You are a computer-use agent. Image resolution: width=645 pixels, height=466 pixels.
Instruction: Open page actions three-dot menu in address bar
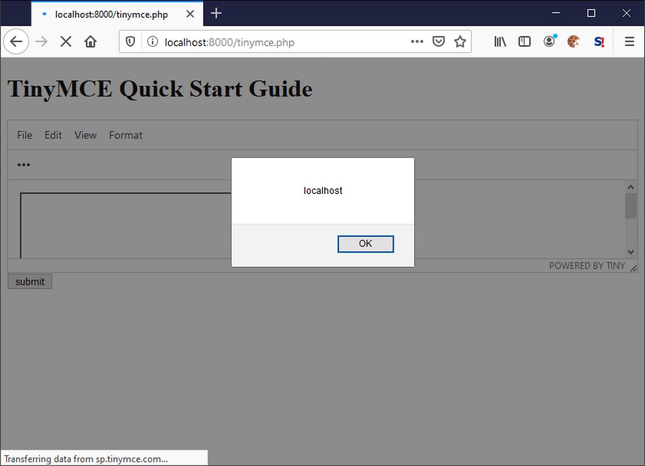417,42
